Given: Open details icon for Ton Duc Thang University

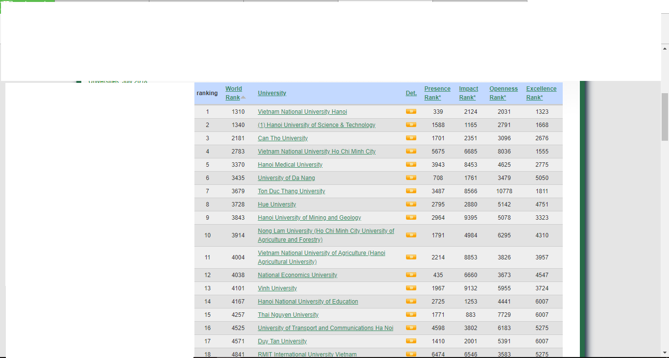Looking at the screenshot, I should pos(411,191).
